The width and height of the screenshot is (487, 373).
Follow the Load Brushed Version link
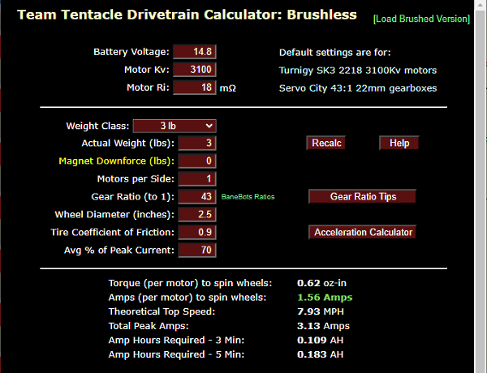coord(420,19)
